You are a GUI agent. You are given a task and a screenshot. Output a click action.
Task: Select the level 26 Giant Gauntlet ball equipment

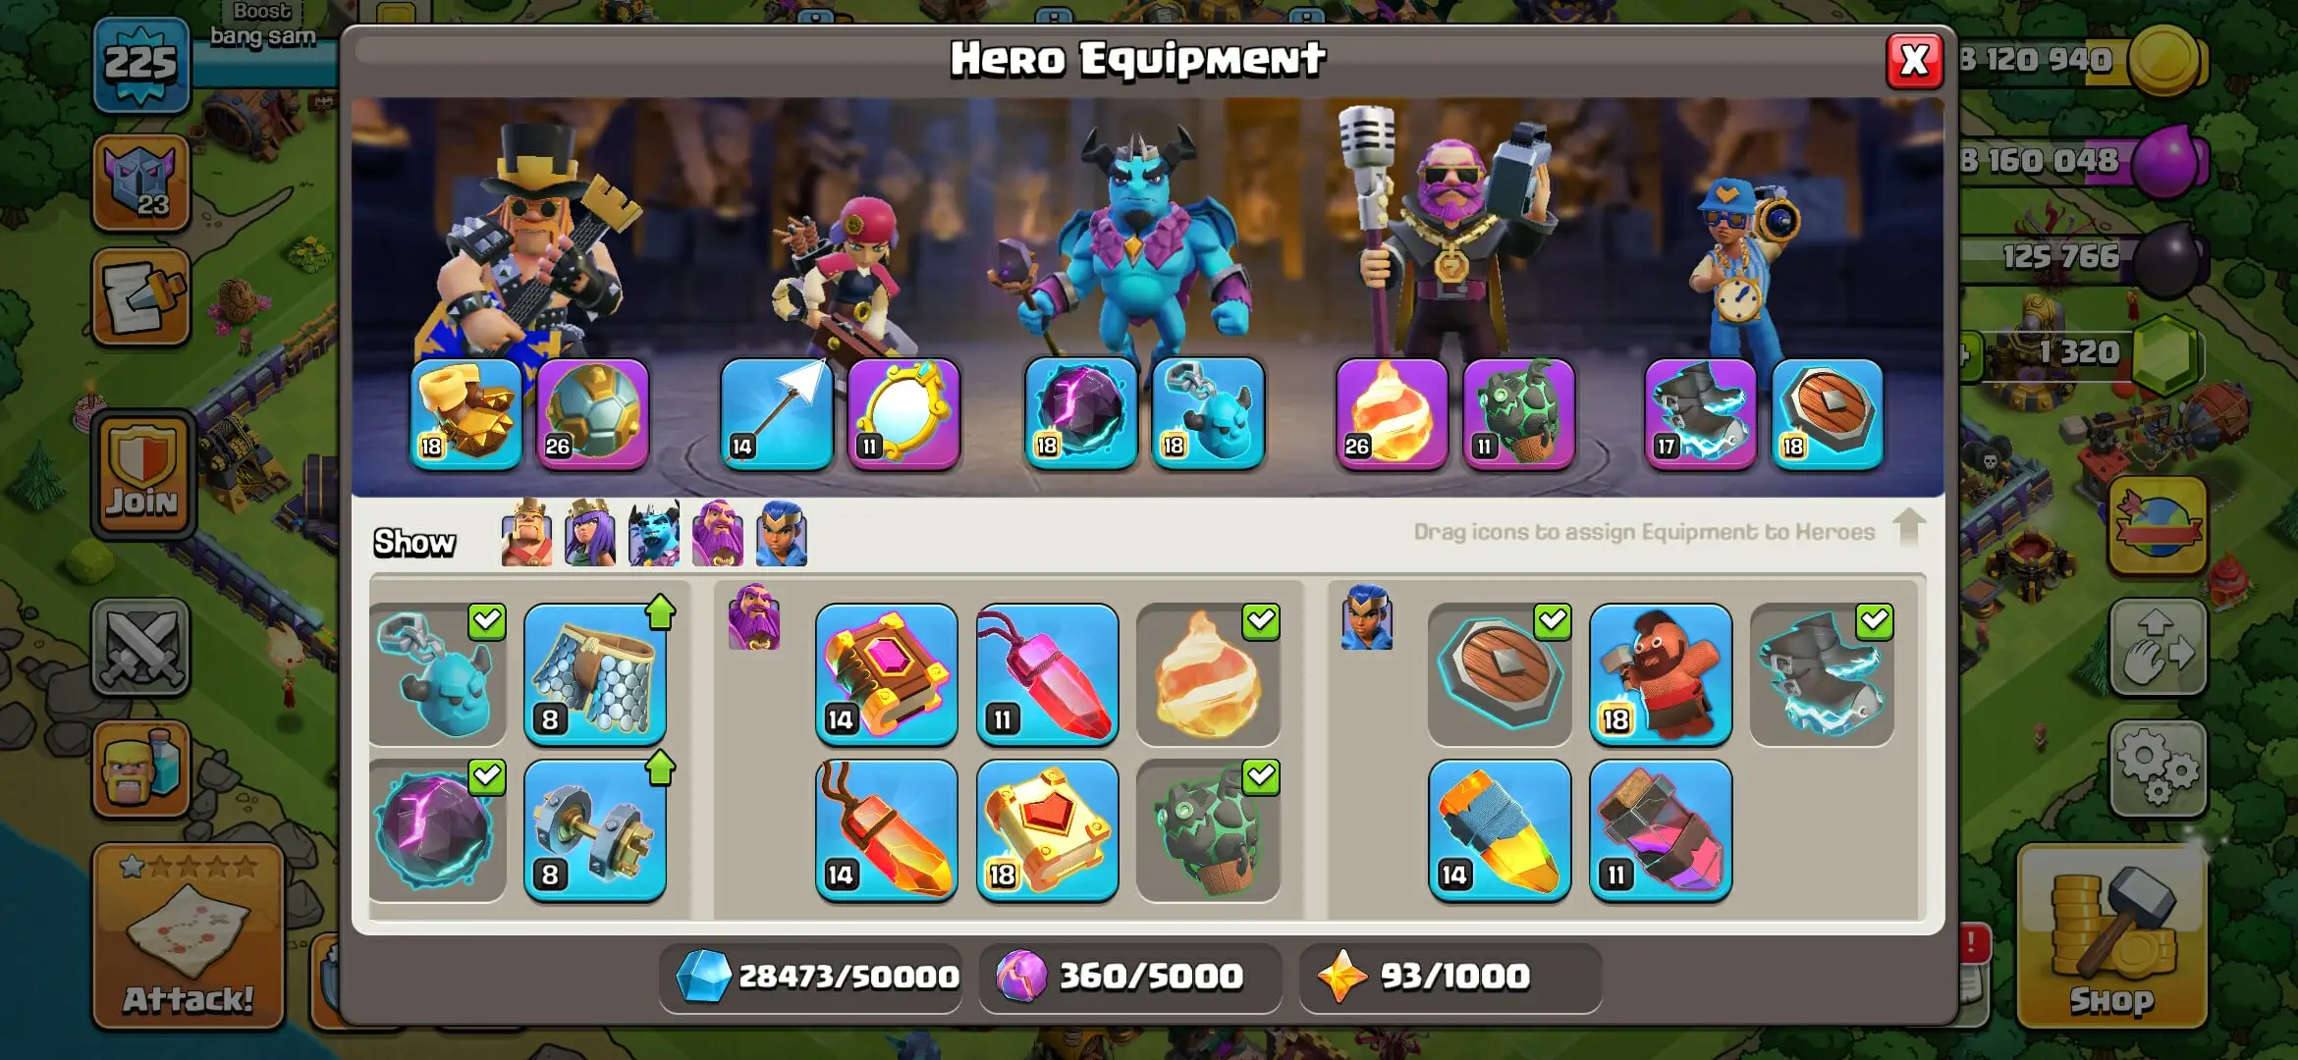pos(592,413)
